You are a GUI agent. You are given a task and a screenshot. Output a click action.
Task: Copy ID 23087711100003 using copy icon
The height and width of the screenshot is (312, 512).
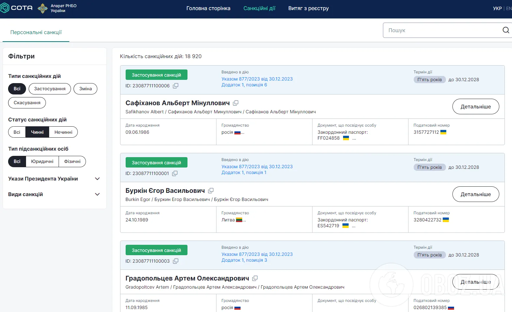click(175, 261)
